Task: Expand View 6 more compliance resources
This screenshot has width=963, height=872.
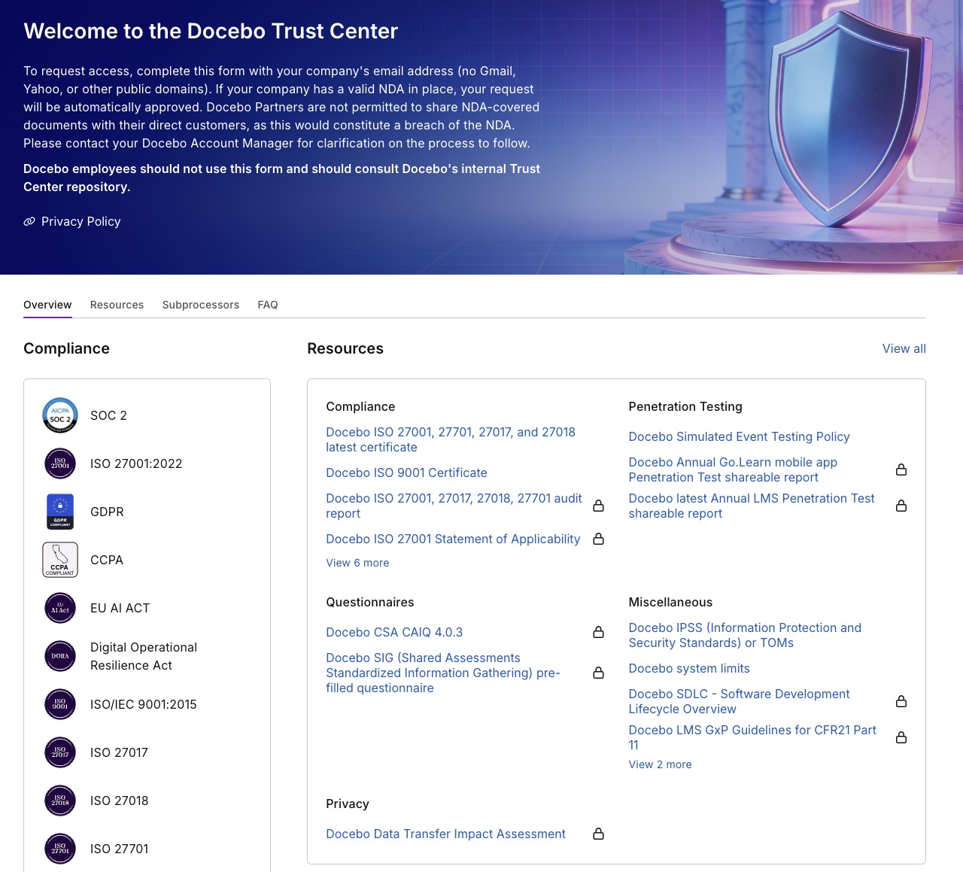Action: click(x=357, y=563)
